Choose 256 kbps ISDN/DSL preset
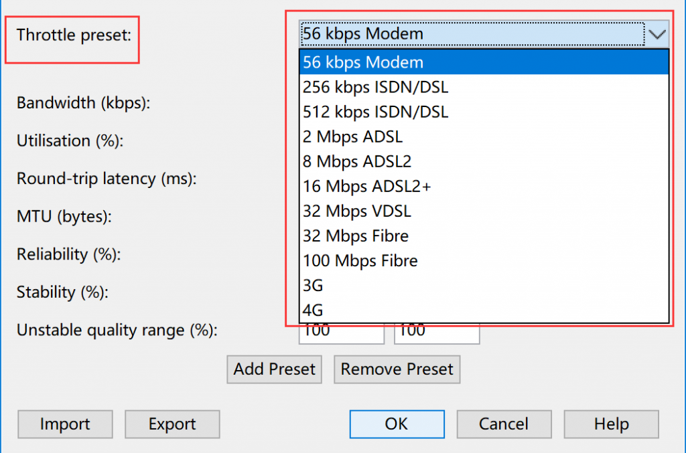The width and height of the screenshot is (686, 453). (484, 87)
